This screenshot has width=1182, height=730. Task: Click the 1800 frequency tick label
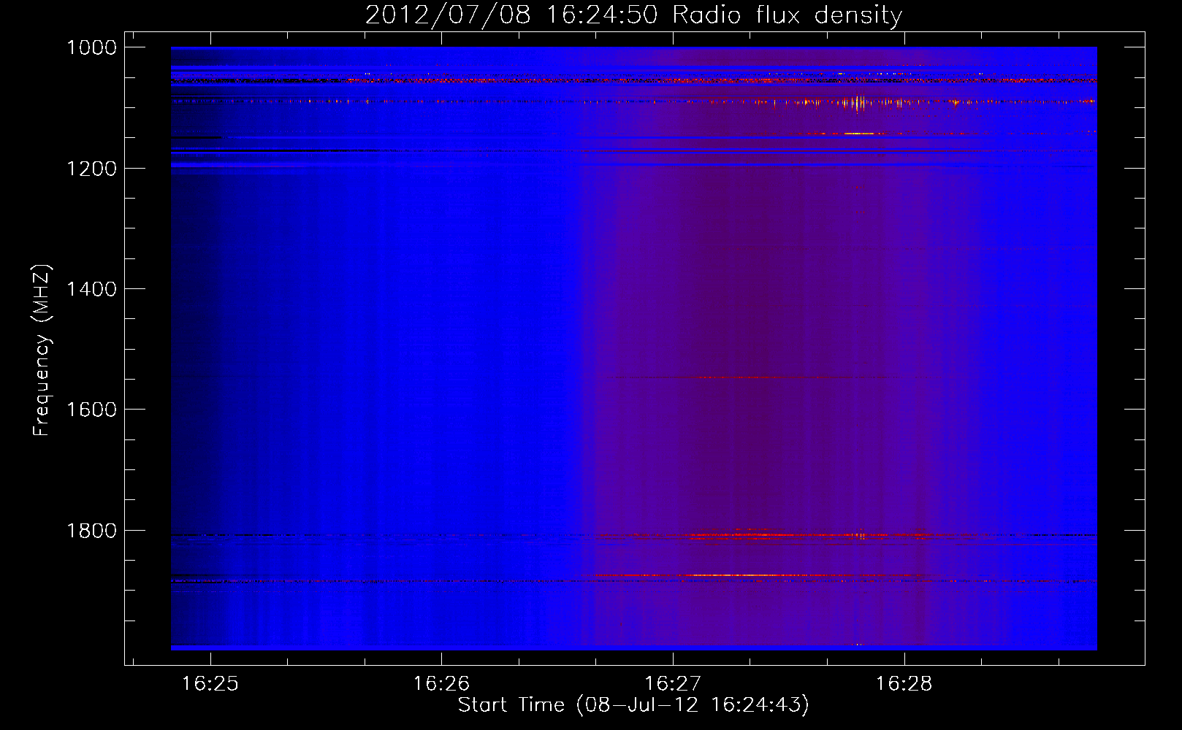click(91, 531)
